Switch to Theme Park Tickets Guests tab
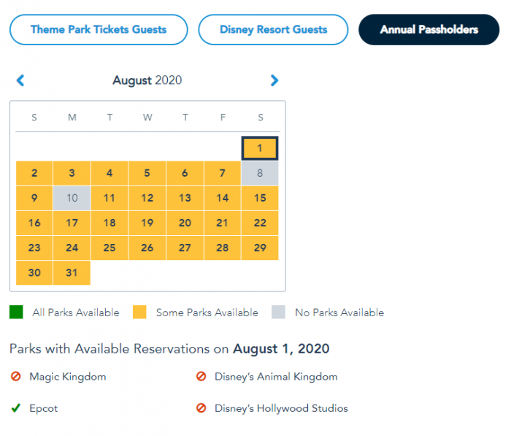The image size is (511, 436). 99,30
